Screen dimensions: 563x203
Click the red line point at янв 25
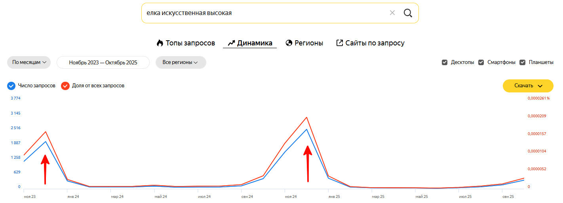pyautogui.click(x=328, y=176)
